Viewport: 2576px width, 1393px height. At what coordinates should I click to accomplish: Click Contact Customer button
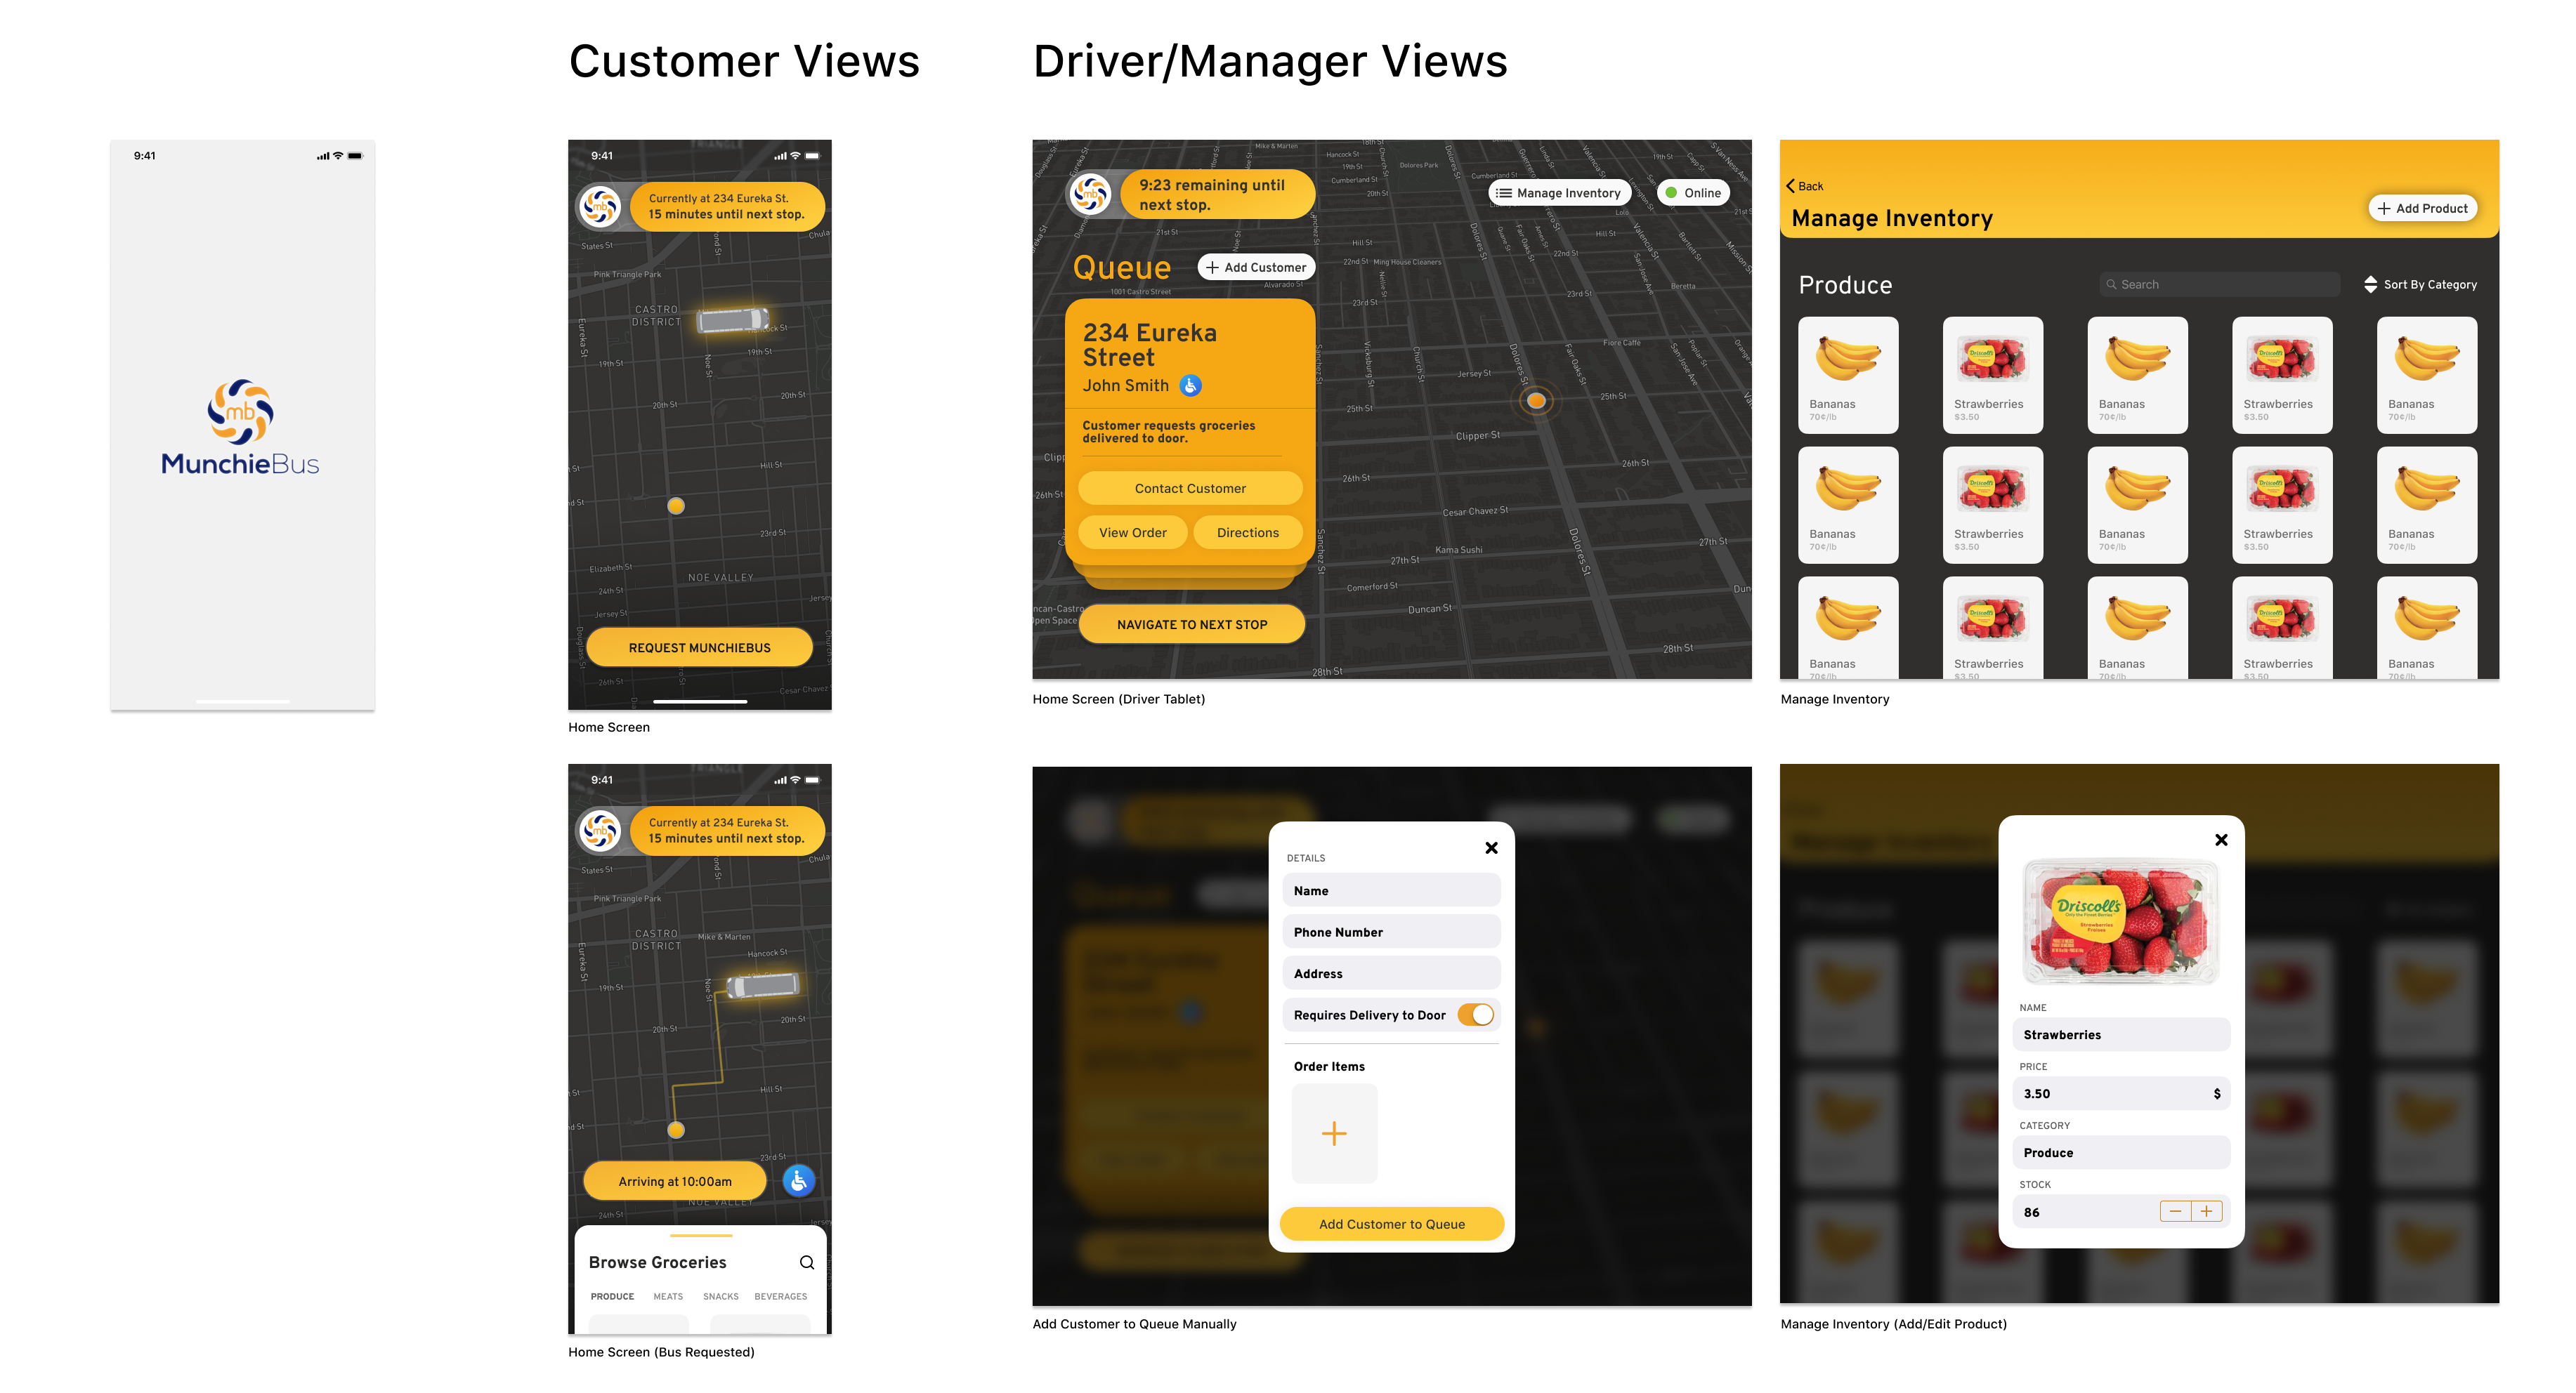[1190, 489]
